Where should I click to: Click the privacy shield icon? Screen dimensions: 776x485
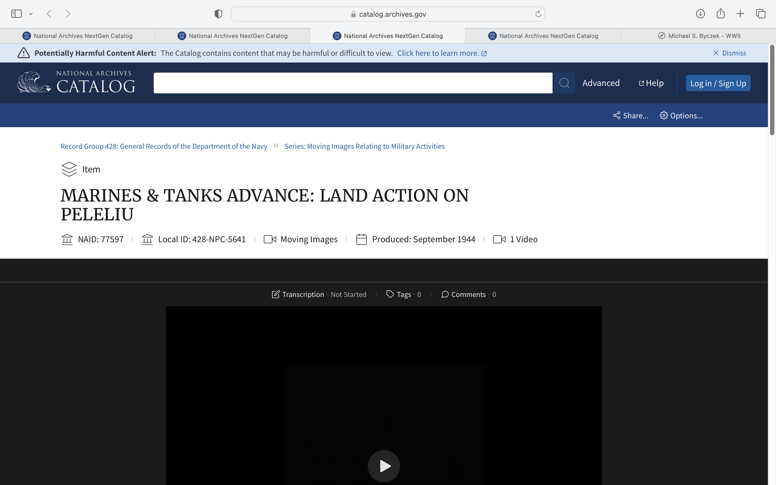[x=218, y=14]
